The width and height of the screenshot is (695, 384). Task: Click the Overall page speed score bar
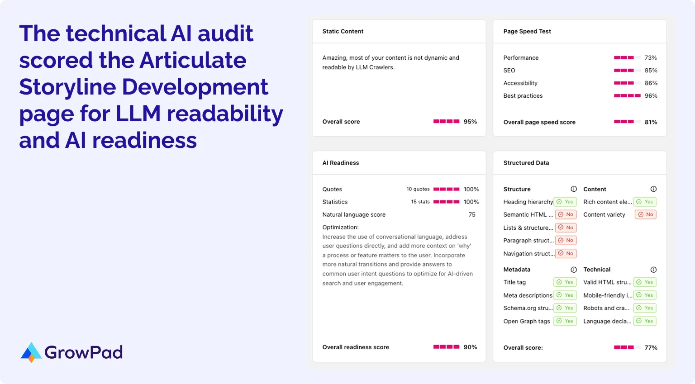click(627, 122)
